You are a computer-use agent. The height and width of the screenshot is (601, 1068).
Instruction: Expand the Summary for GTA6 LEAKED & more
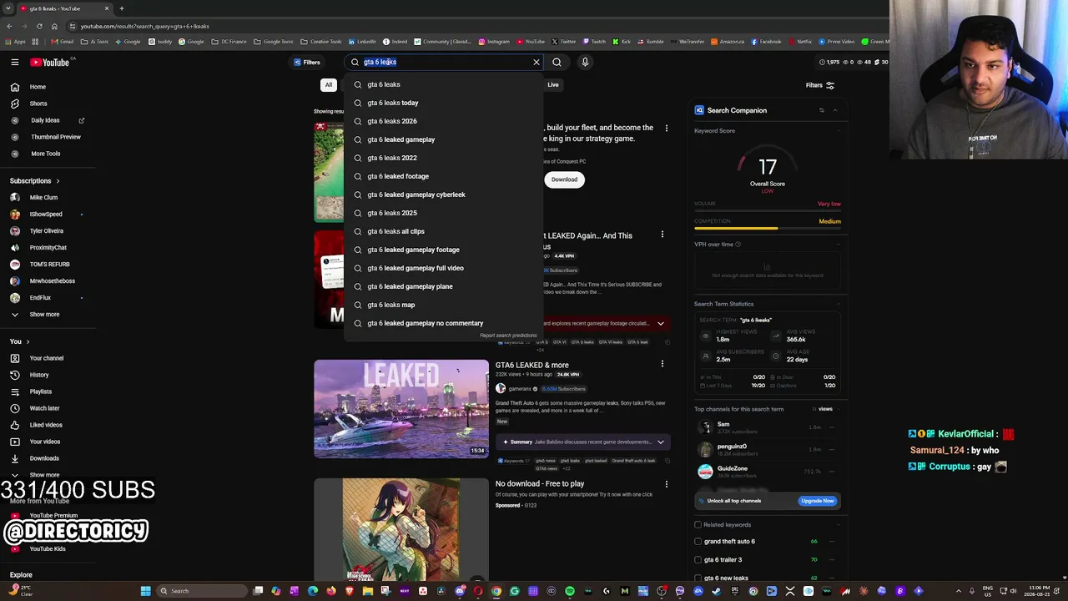(x=660, y=442)
